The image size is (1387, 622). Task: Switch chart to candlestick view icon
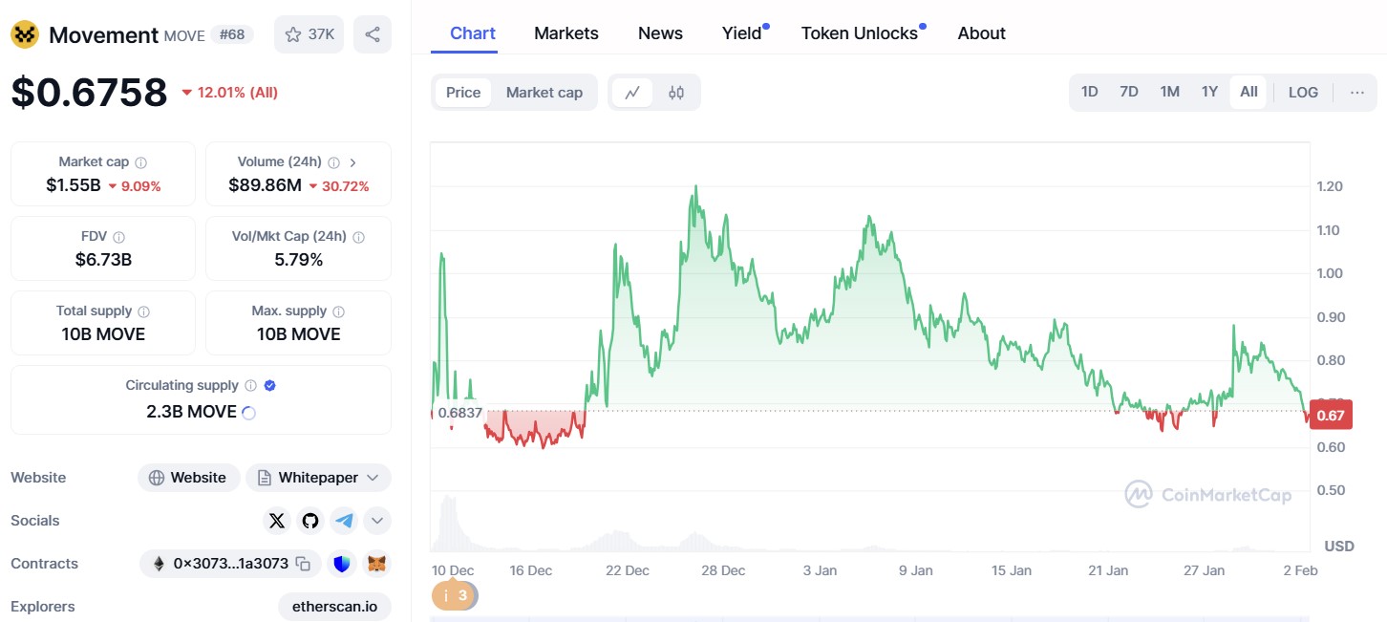[676, 92]
